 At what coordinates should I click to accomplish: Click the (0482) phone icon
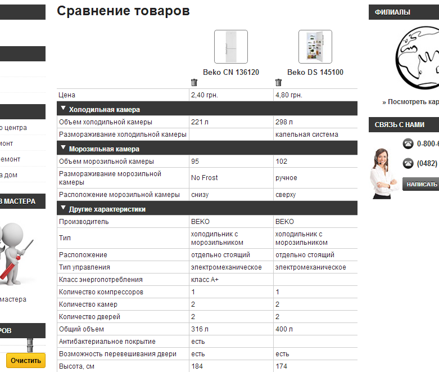click(x=408, y=163)
